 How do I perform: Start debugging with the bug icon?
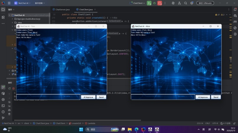coord(154,3)
